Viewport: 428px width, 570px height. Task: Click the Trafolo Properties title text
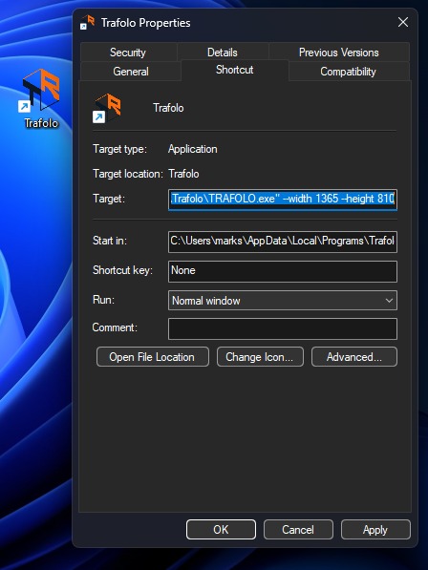(x=145, y=23)
